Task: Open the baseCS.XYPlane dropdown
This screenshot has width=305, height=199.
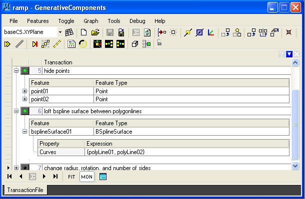Action: click(x=60, y=32)
